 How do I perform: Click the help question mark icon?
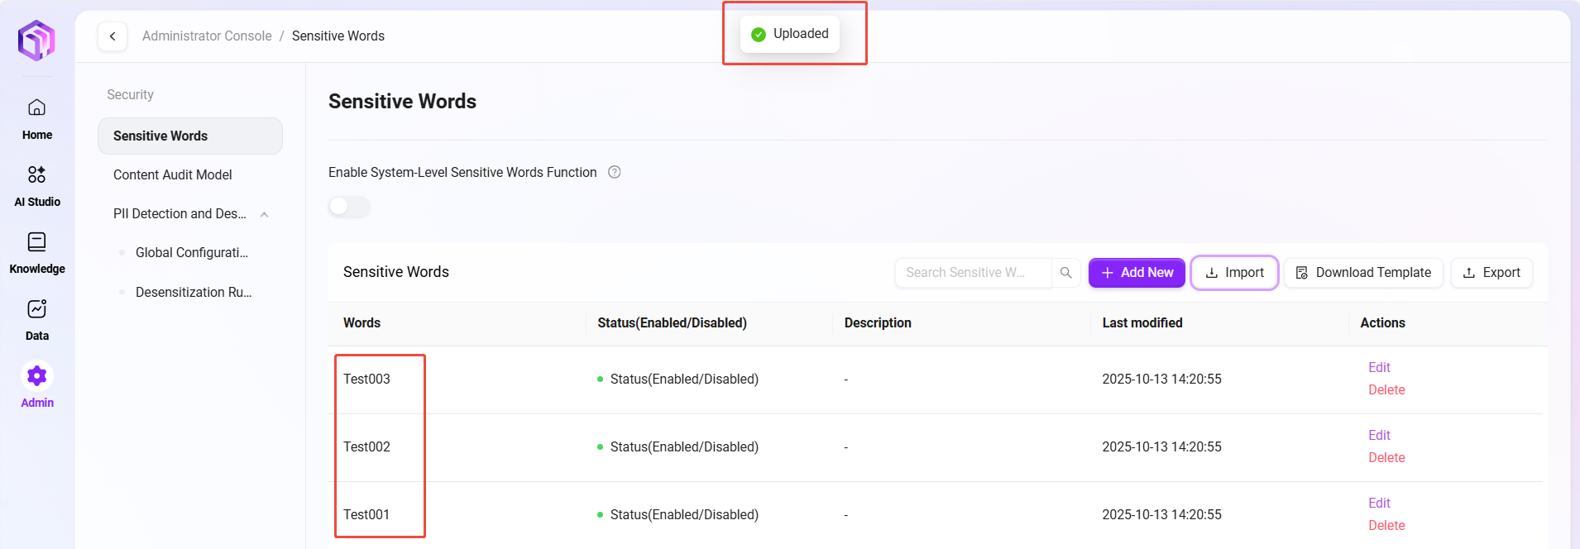615,172
